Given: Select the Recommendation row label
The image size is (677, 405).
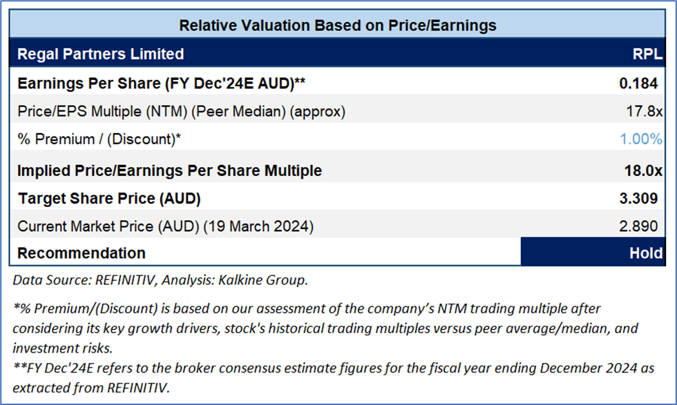Looking at the screenshot, I should point(81,253).
